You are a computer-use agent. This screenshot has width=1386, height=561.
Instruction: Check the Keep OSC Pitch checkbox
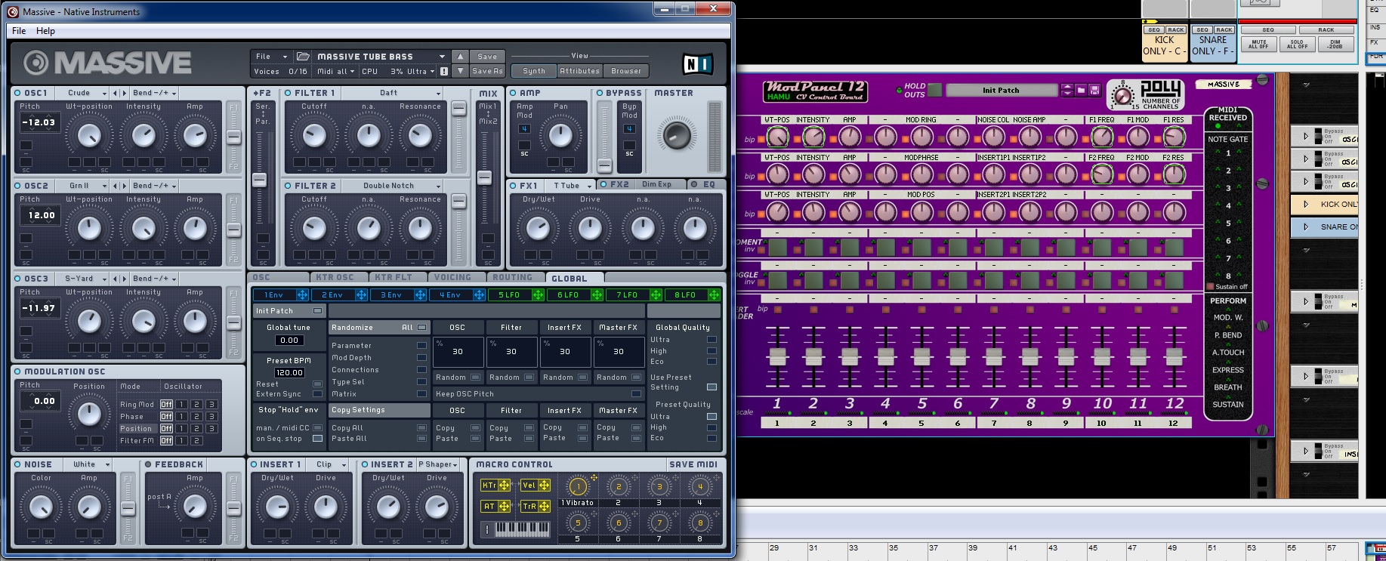pos(636,394)
